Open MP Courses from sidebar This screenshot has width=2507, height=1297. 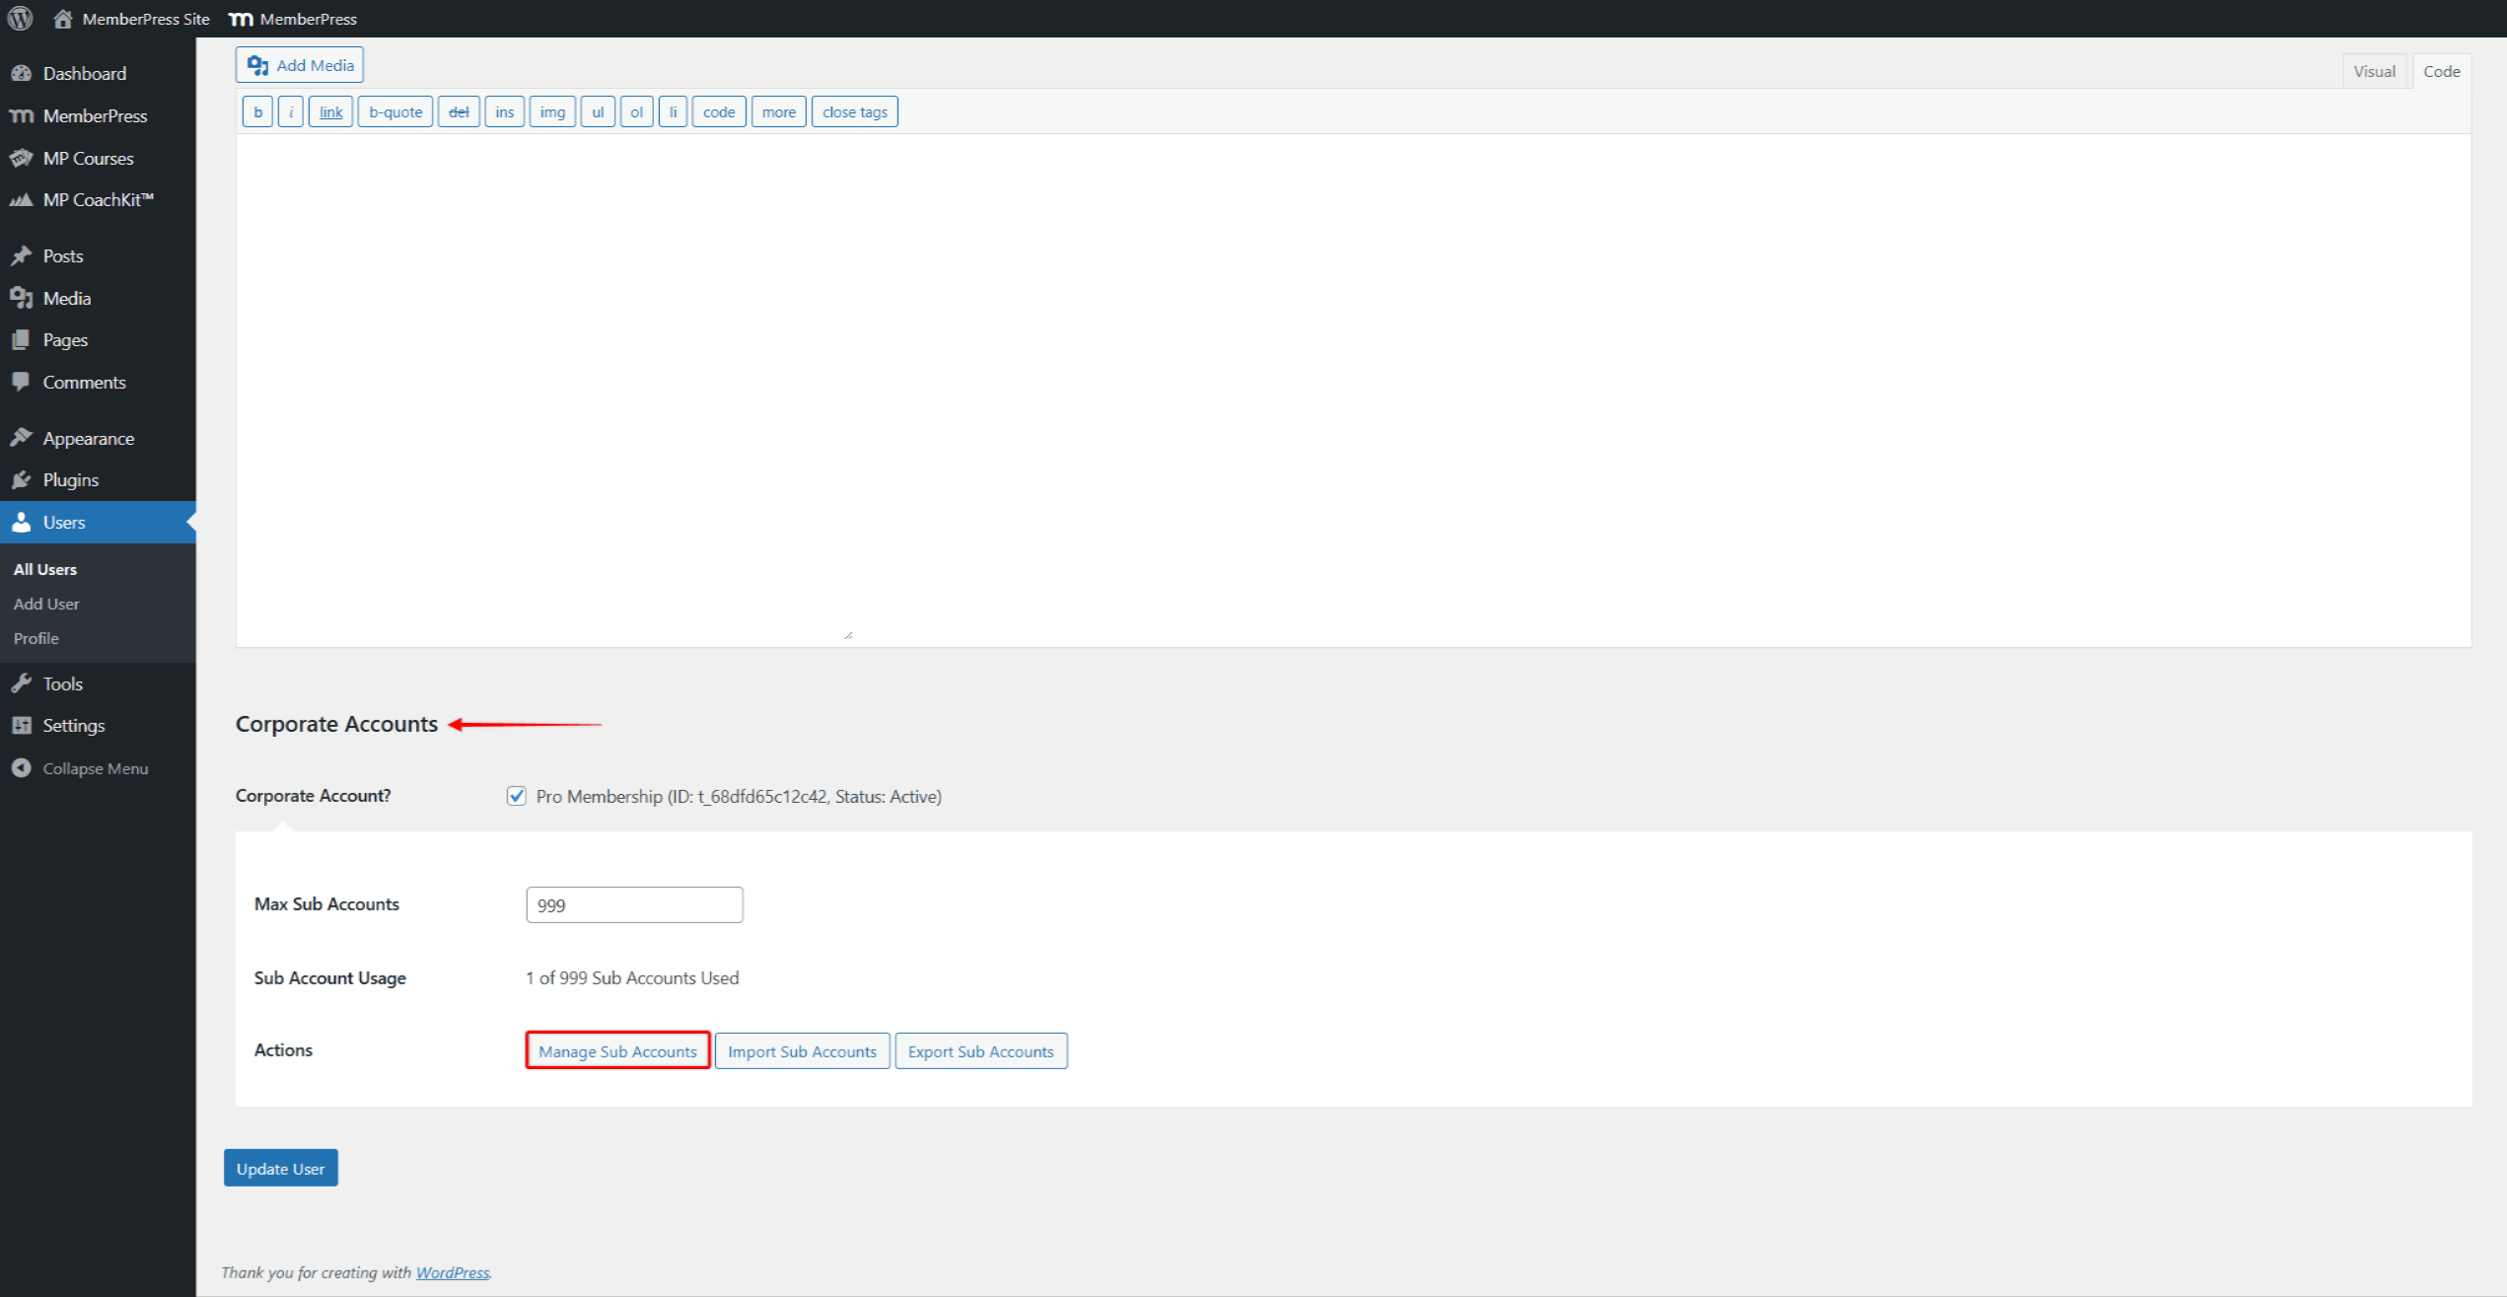click(88, 159)
